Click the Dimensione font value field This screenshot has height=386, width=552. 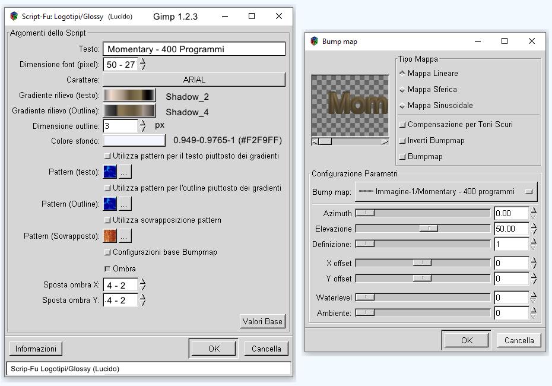tap(120, 65)
